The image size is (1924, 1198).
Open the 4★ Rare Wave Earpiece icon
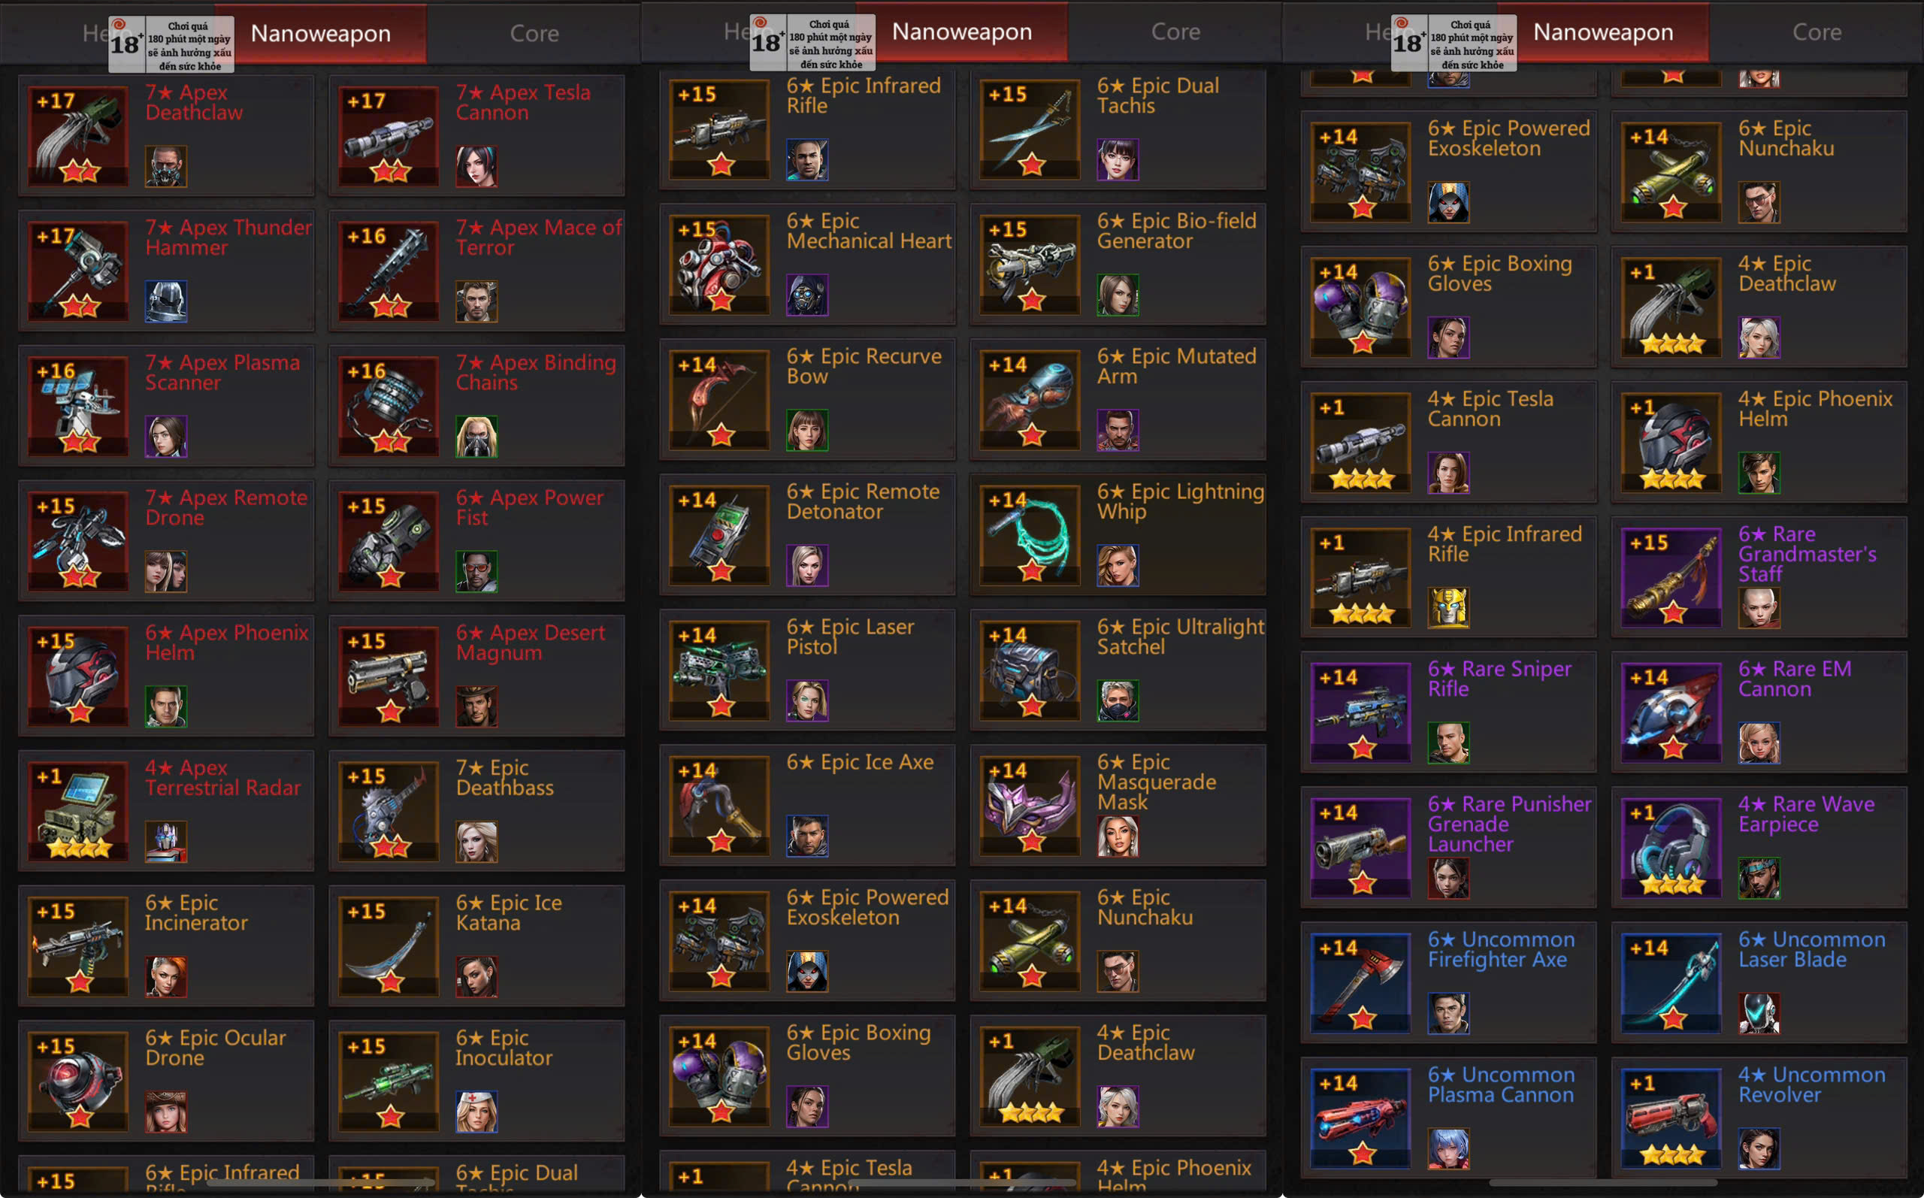pyautogui.click(x=1671, y=848)
